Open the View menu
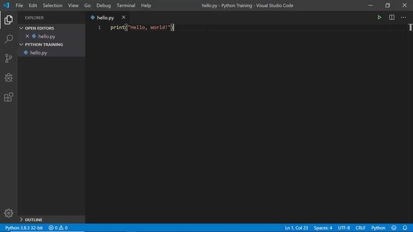 tap(73, 5)
